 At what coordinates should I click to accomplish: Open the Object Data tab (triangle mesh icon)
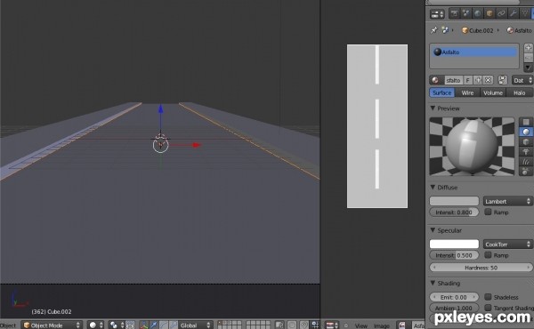click(x=525, y=13)
